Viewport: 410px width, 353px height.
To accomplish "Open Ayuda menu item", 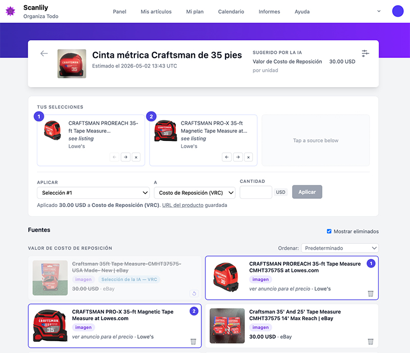I will (302, 11).
